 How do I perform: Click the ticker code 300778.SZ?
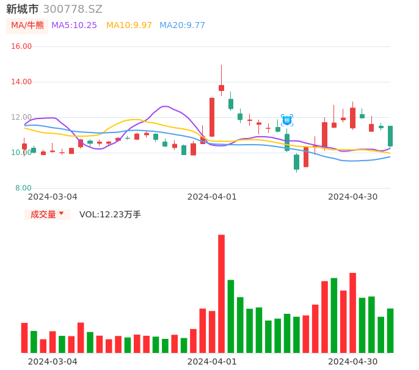[73, 9]
